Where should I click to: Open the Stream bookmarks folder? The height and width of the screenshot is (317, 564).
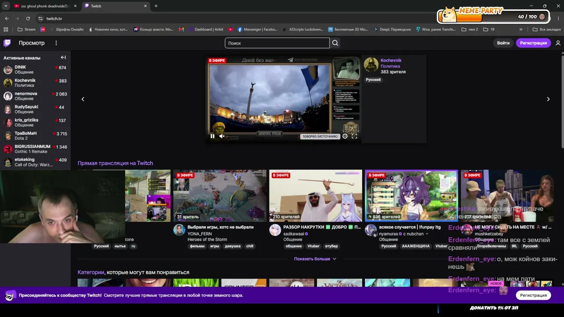pyautogui.click(x=26, y=29)
